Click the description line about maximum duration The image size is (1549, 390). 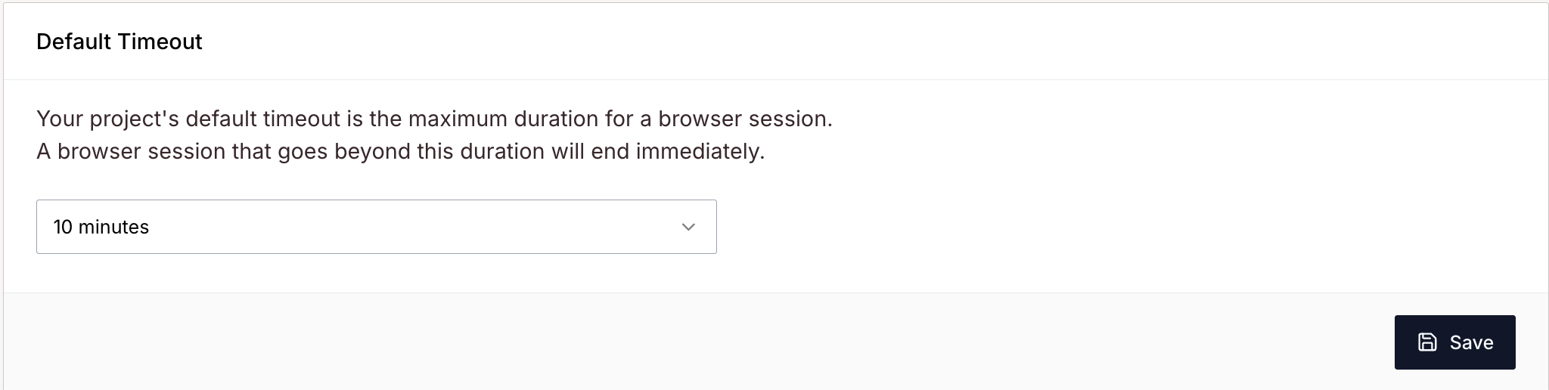[x=434, y=119]
